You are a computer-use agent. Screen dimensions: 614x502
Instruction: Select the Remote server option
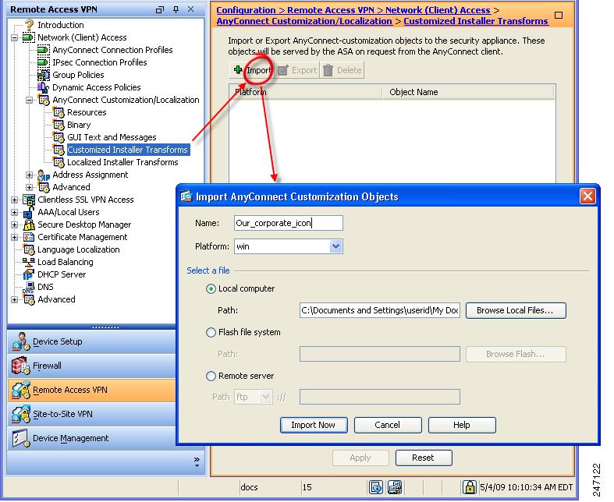[x=211, y=376]
